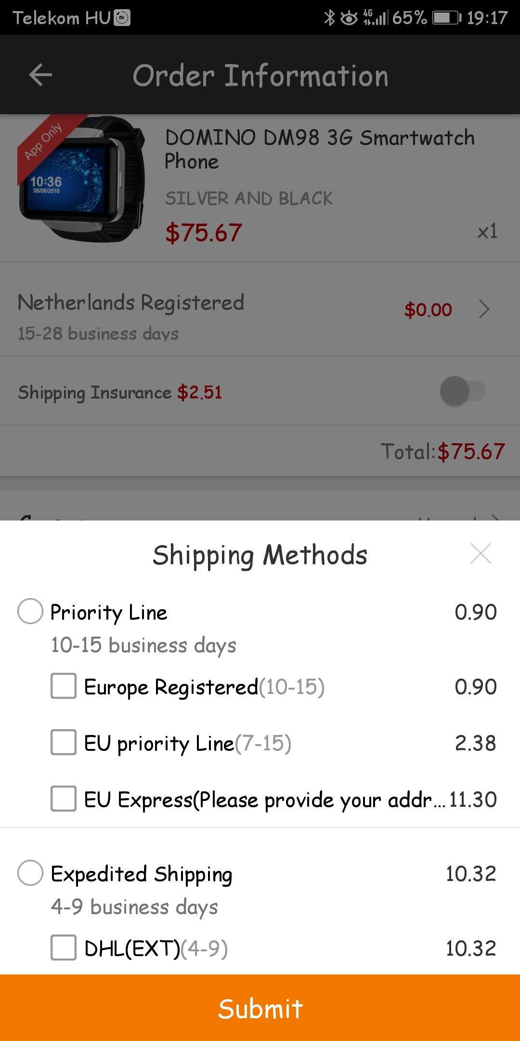The image size is (520, 1041).
Task: Tap the 4G signal strength icon
Action: [x=375, y=17]
